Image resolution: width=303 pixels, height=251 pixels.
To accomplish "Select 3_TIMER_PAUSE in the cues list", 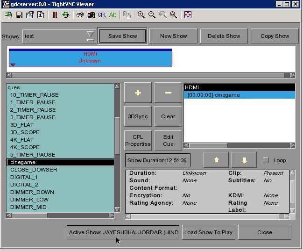I will [x=60, y=117].
